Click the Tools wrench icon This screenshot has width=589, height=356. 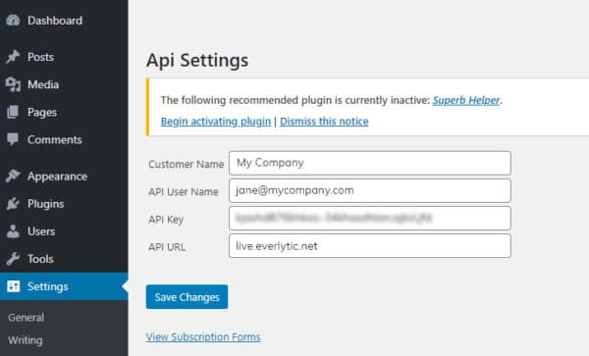pyautogui.click(x=13, y=259)
